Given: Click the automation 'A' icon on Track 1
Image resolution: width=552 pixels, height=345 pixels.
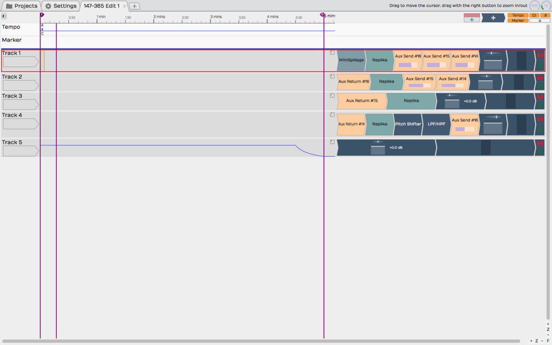Looking at the screenshot, I should coord(333,53).
